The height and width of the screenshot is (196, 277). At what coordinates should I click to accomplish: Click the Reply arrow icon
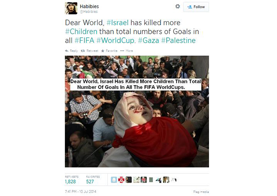coord(67,51)
